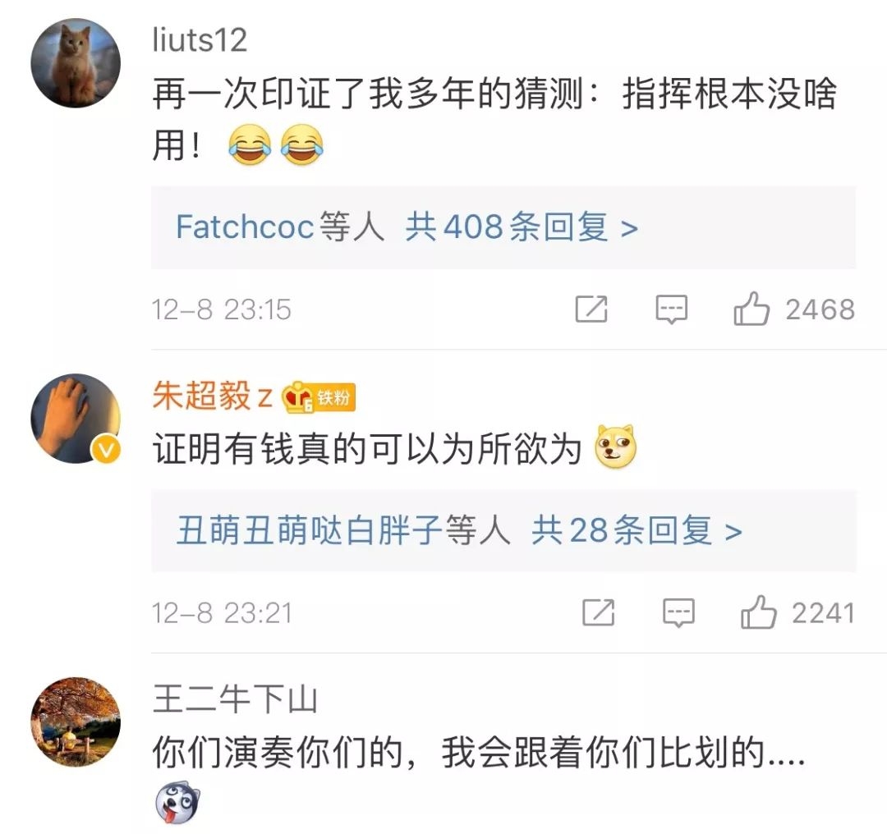The width and height of the screenshot is (887, 834).
Task: Share liuts12's comment using forward icon
Action: (x=591, y=309)
